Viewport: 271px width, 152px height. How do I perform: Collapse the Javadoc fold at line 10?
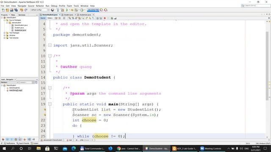tap(50, 56)
